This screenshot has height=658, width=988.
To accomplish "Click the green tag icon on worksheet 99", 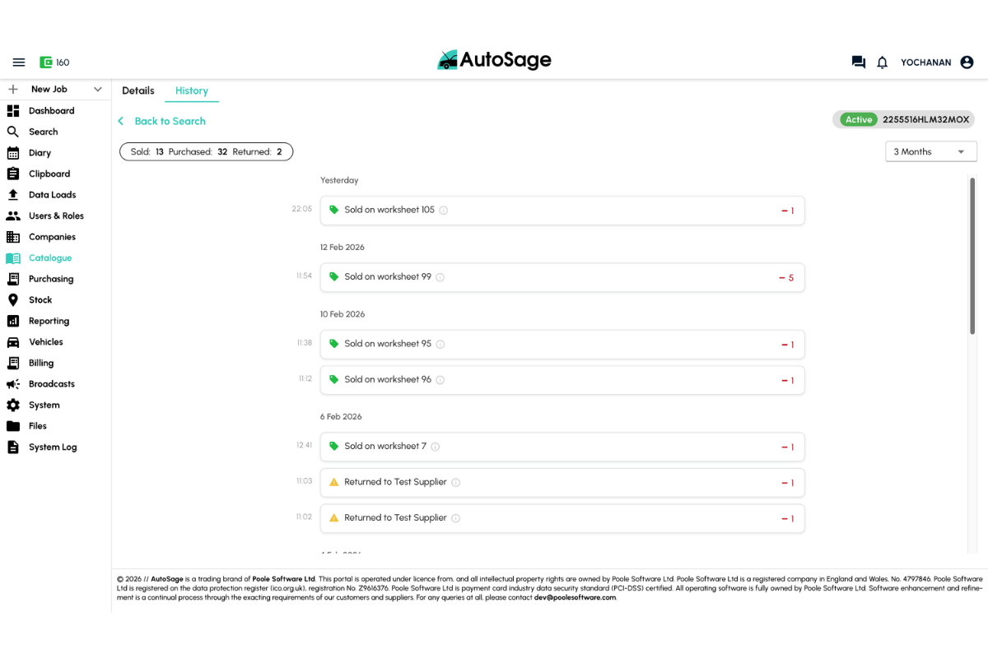I will (x=333, y=277).
